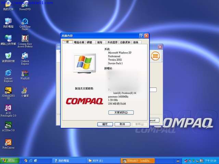Click the 我的電腦 (My Computer) taskbar button
Screen dimensions: 219x164
coord(69,161)
